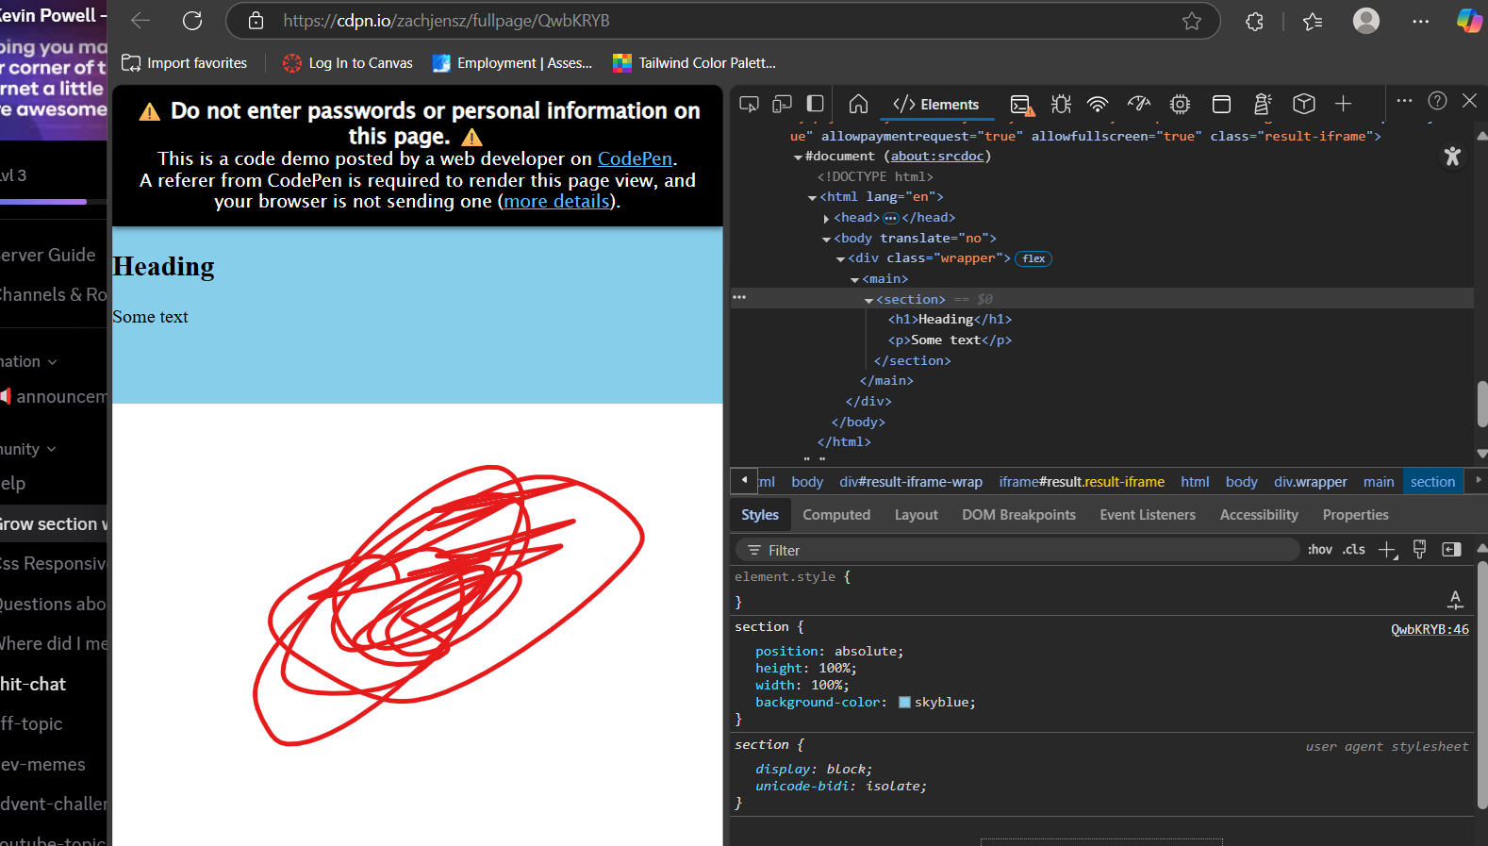Open browser Extensions puzzle icon
Viewport: 1488px width, 846px height.
click(x=1254, y=21)
